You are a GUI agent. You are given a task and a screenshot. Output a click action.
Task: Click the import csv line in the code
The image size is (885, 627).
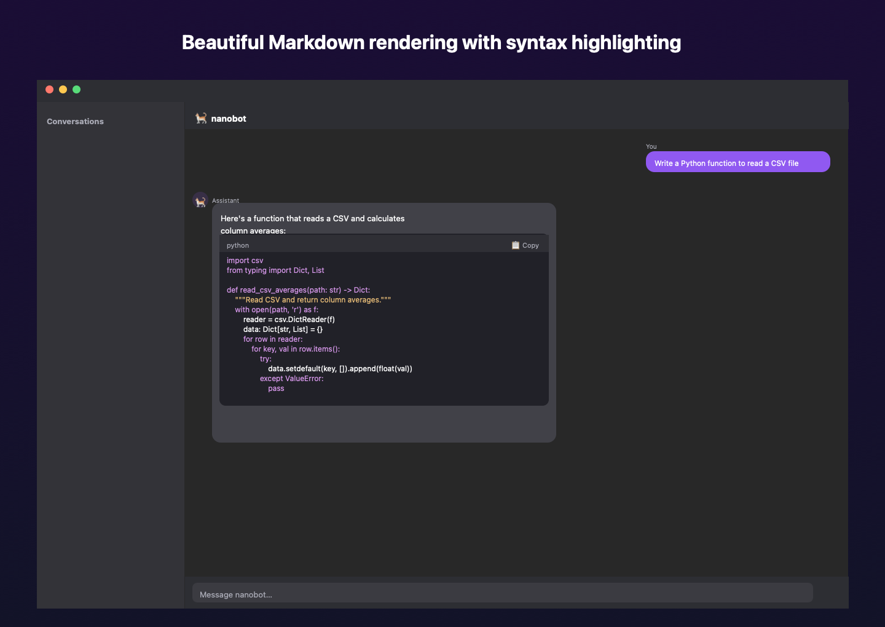point(245,260)
